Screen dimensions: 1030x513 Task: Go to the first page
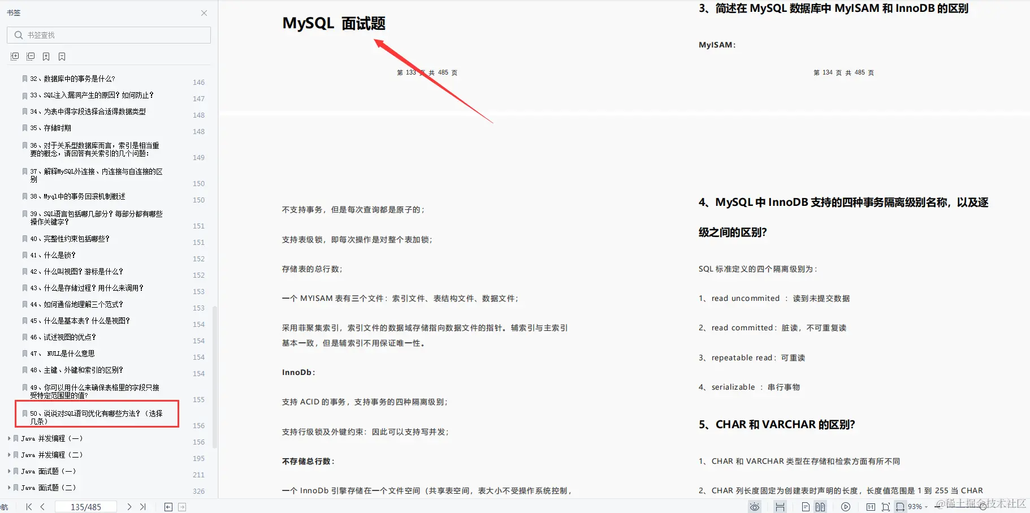pyautogui.click(x=29, y=507)
